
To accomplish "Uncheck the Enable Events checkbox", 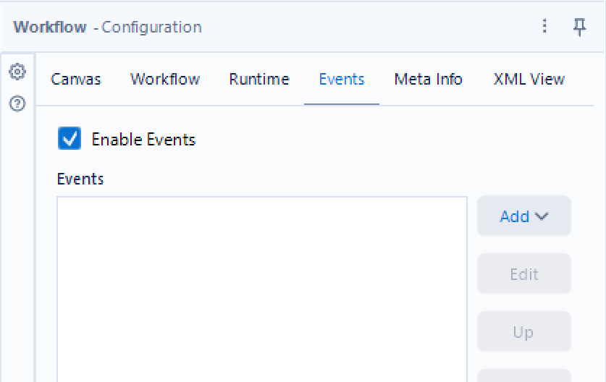I will coord(70,139).
